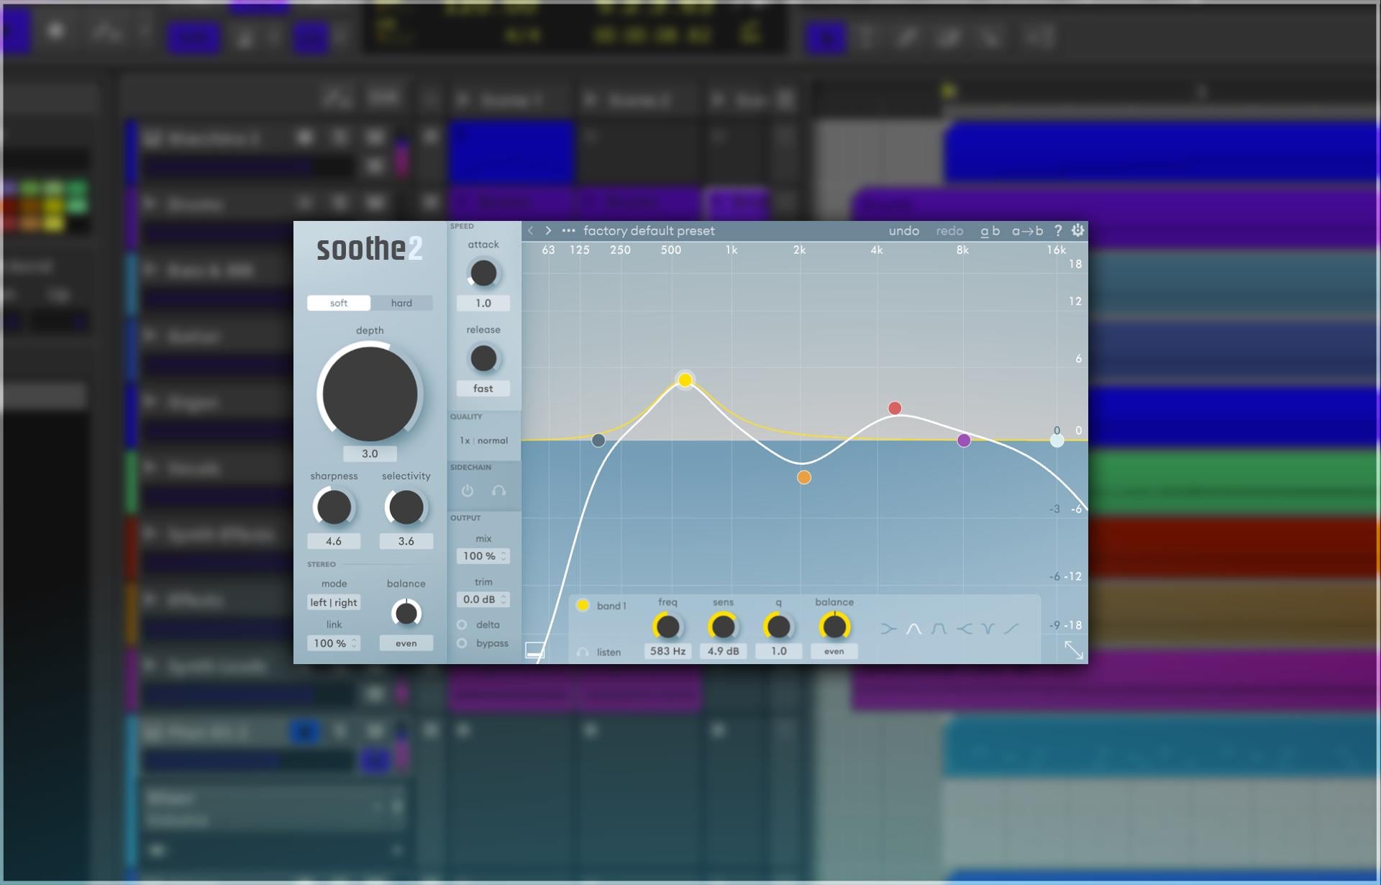Screen dimensions: 1381x885
Task: Click the band listen headphone icon
Action: (583, 652)
